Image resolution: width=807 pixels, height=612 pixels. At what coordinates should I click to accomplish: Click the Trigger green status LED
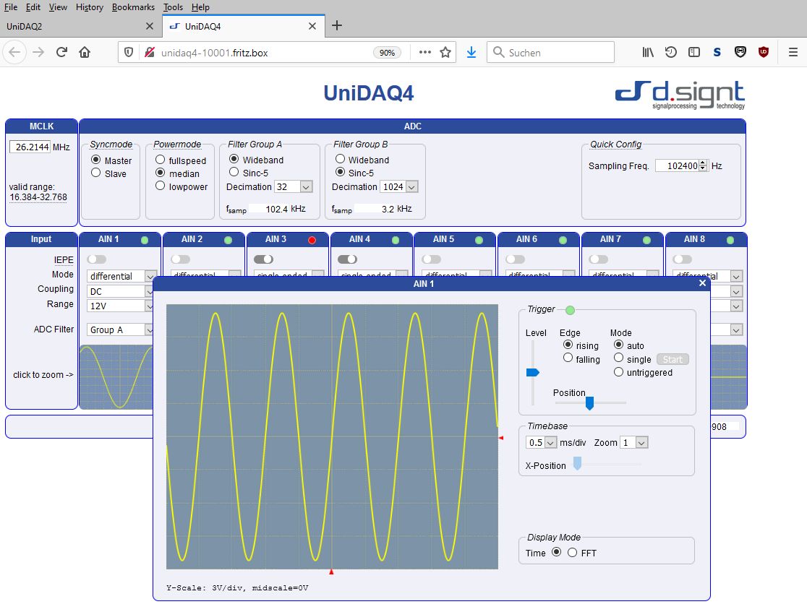click(x=570, y=310)
